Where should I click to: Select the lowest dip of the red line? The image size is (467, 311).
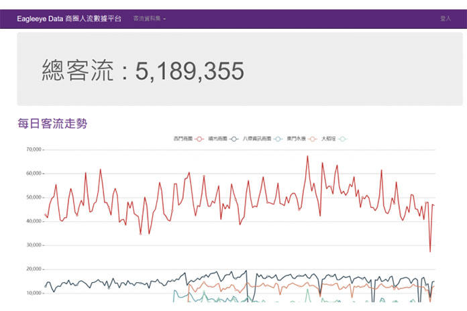point(430,251)
